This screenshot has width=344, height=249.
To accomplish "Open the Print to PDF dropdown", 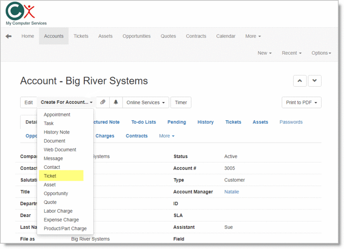I will tap(301, 102).
